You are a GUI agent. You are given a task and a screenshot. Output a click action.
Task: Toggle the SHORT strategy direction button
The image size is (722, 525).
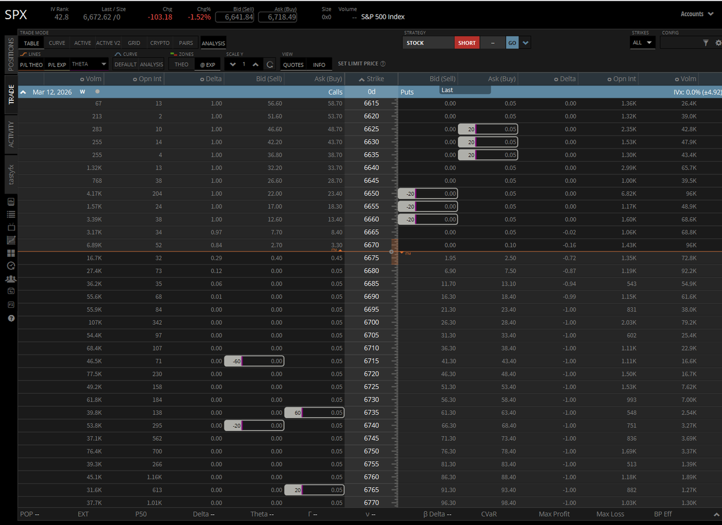[467, 43]
